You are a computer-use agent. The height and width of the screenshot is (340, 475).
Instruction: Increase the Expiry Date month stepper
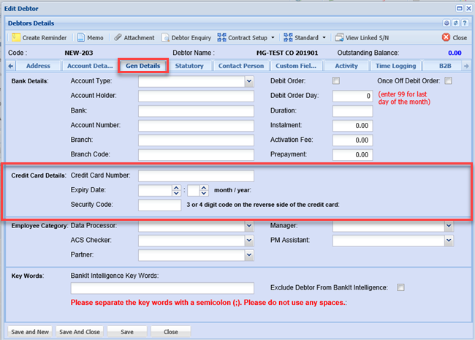(x=176, y=188)
